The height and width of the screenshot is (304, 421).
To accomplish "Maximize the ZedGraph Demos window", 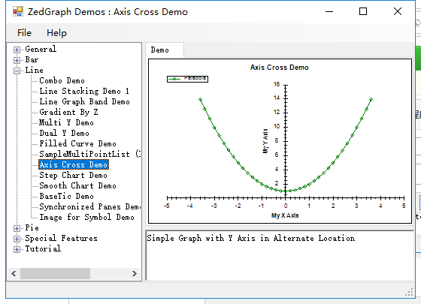I will click(363, 11).
